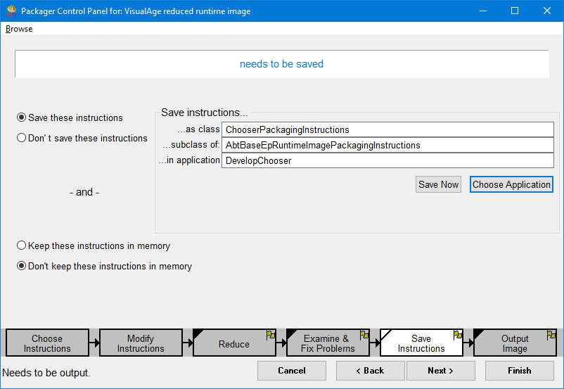The image size is (564, 389).
Task: Open the Reduce step
Action: click(x=233, y=344)
